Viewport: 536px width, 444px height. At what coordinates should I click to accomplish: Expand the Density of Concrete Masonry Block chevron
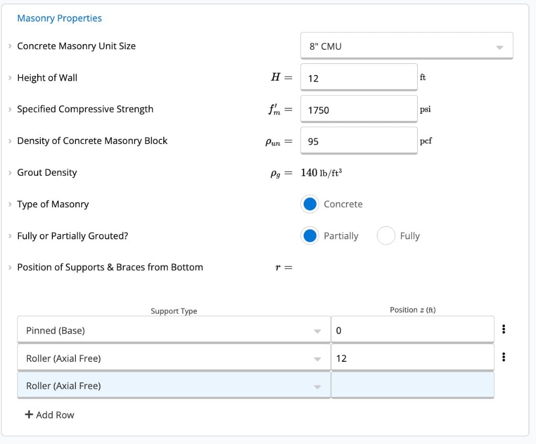point(10,141)
